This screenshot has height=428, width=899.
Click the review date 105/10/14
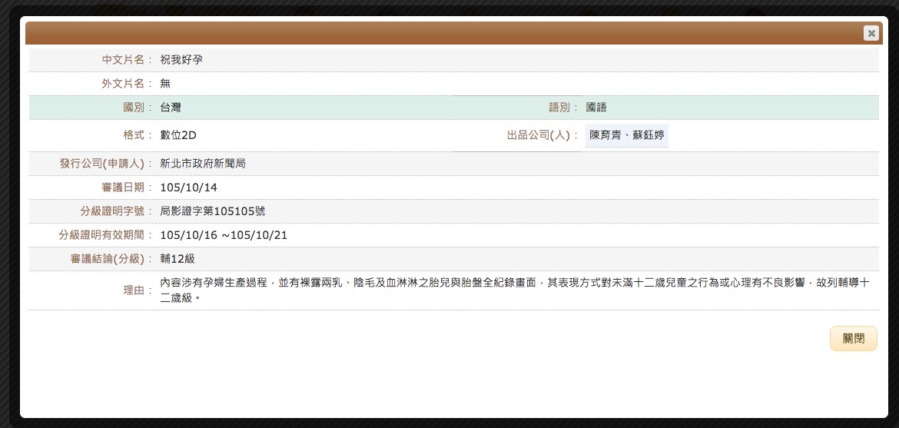(x=188, y=187)
